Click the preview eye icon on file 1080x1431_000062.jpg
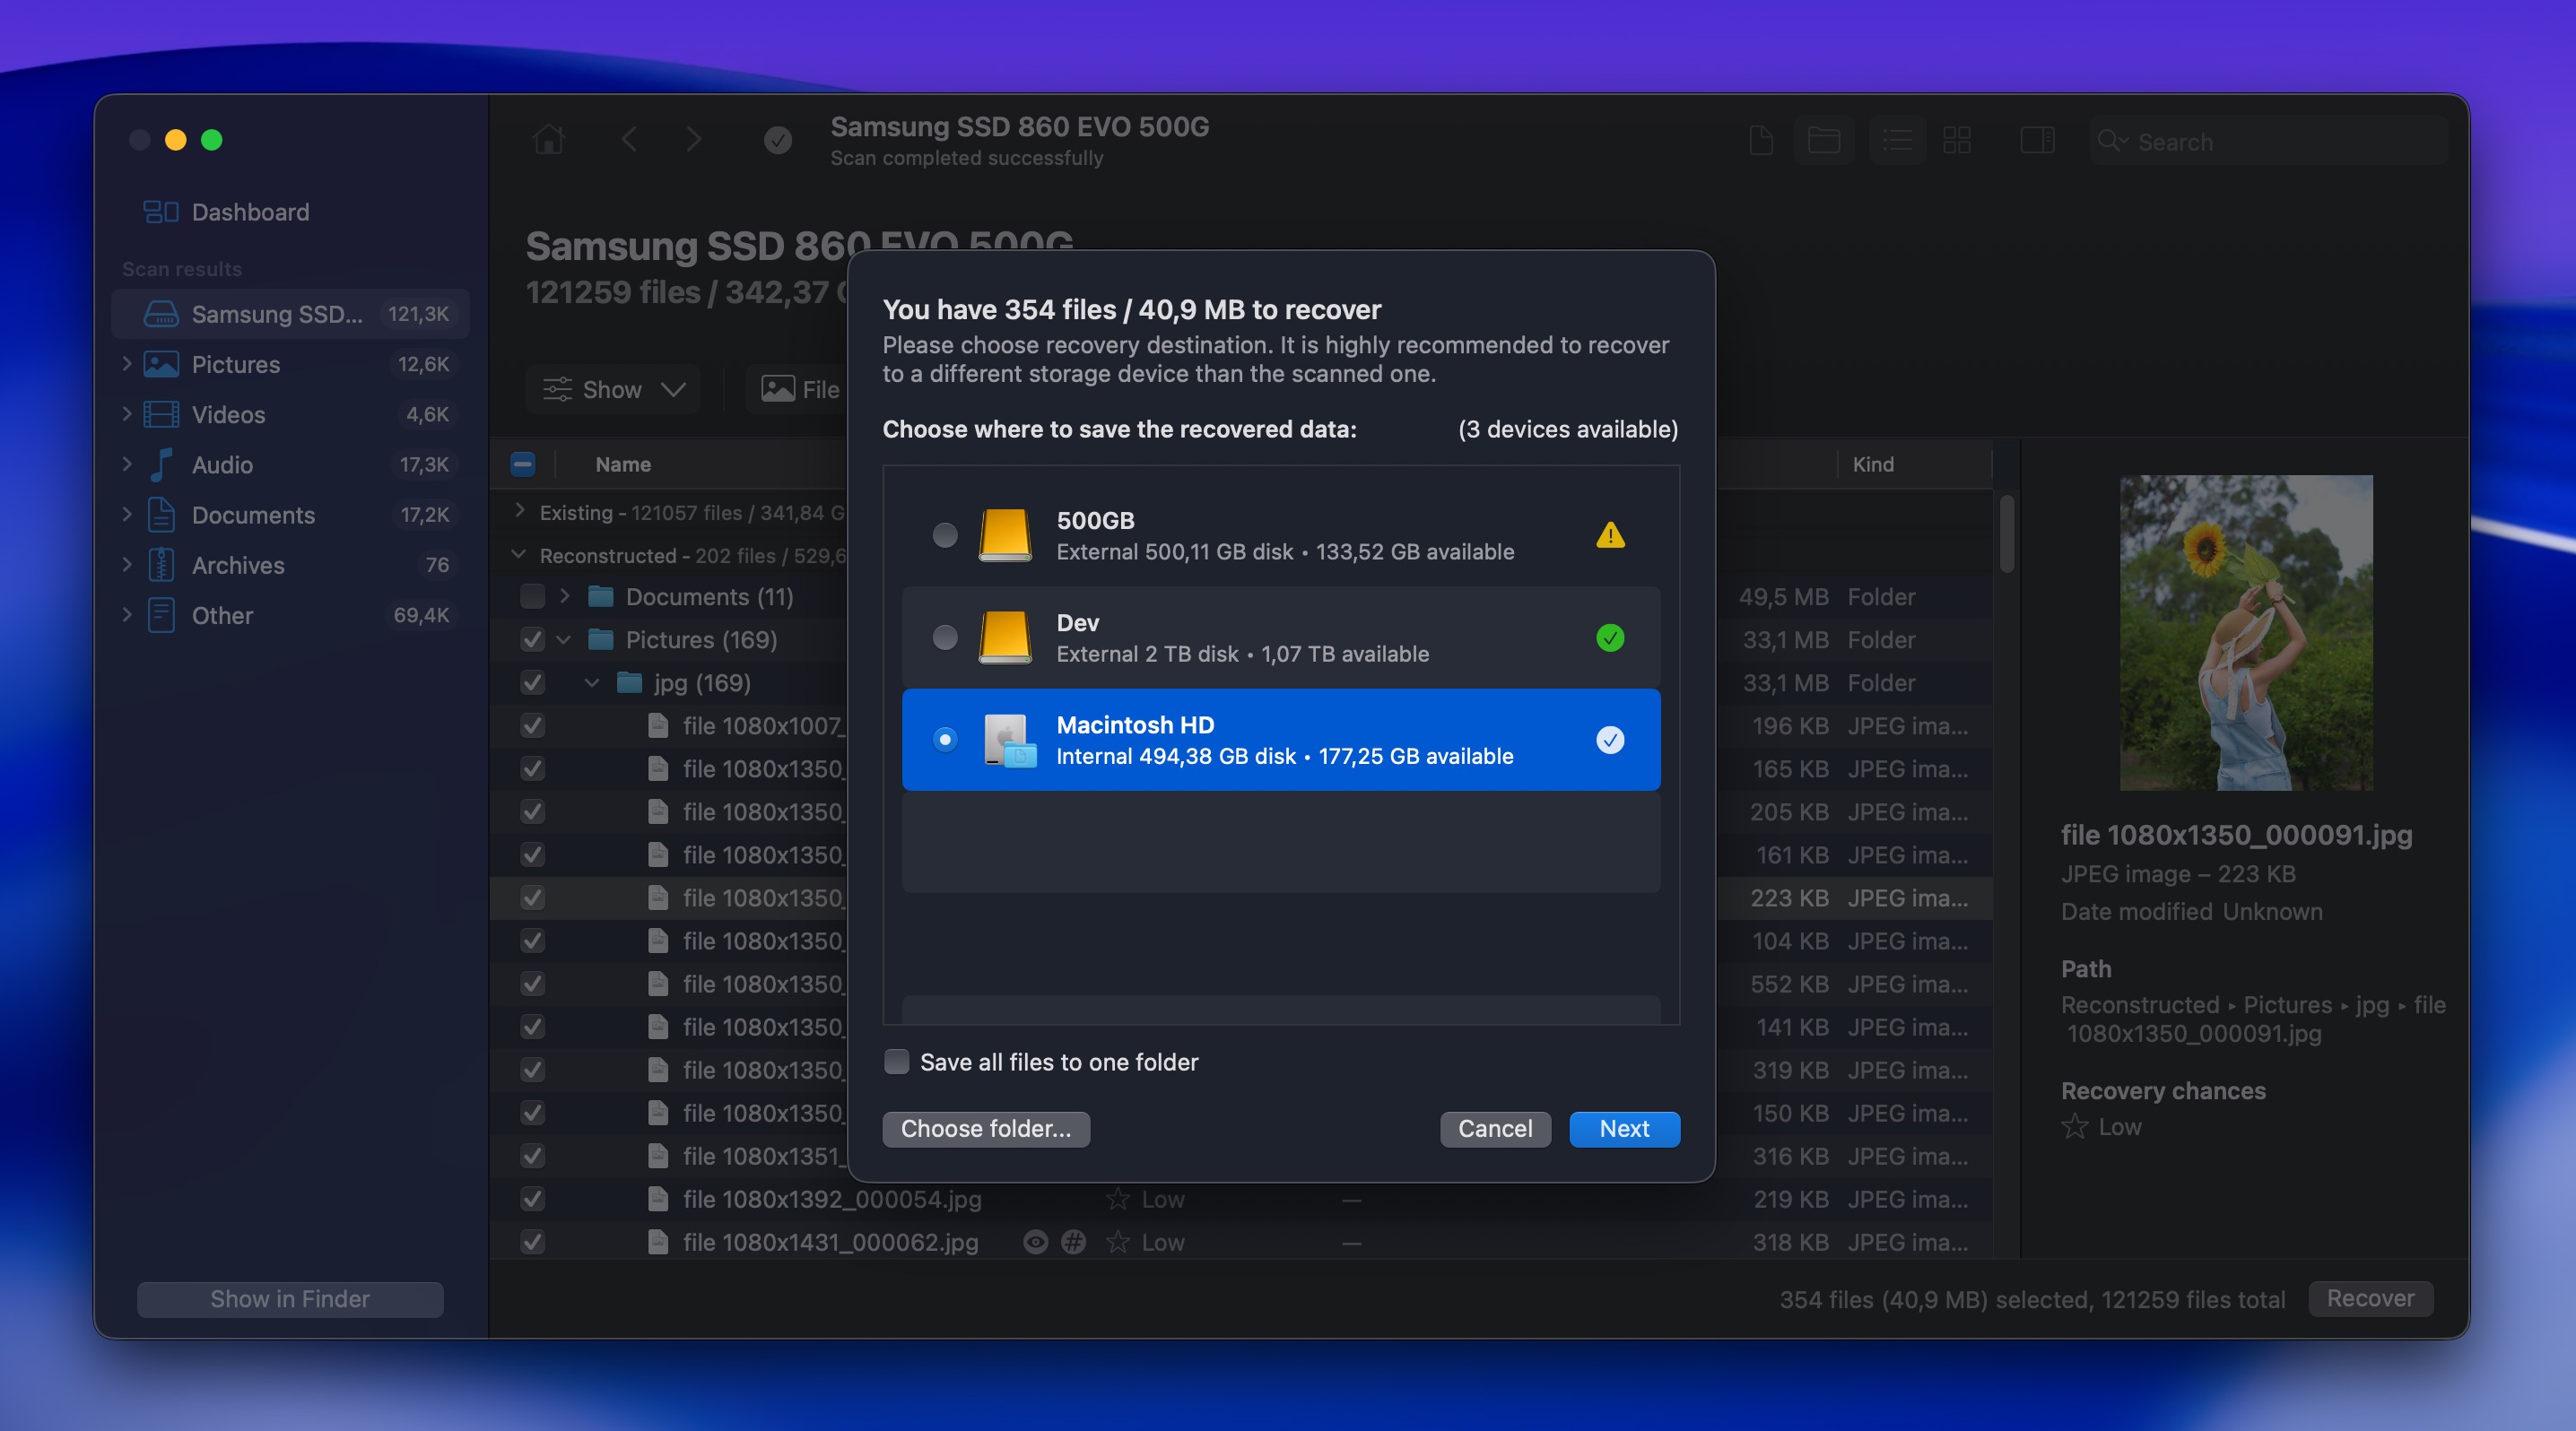The height and width of the screenshot is (1431, 2576). click(1036, 1242)
